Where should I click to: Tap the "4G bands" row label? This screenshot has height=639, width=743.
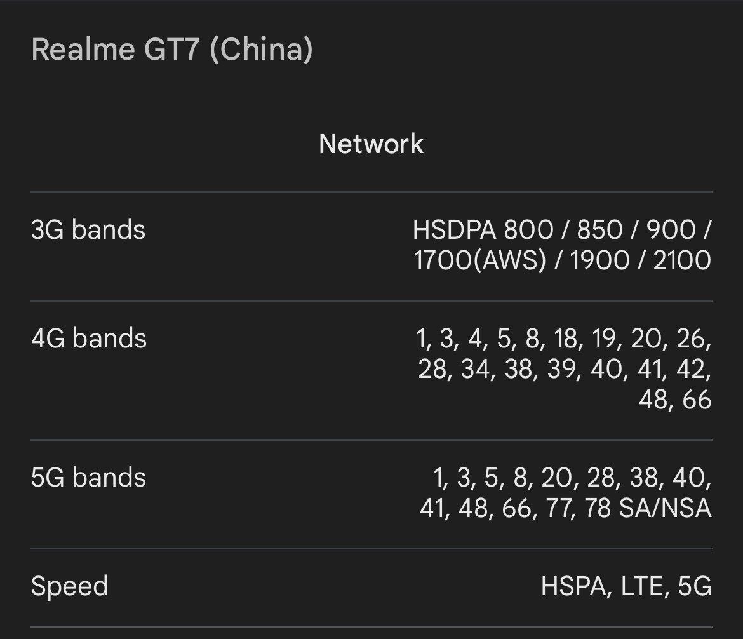point(88,339)
